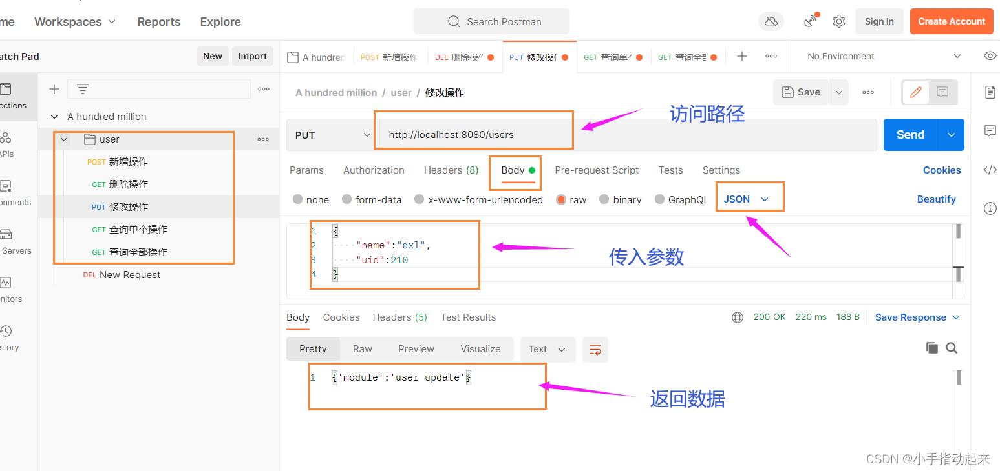Collapse the A hundred million collection
The width and height of the screenshot is (1000, 471).
coord(54,117)
